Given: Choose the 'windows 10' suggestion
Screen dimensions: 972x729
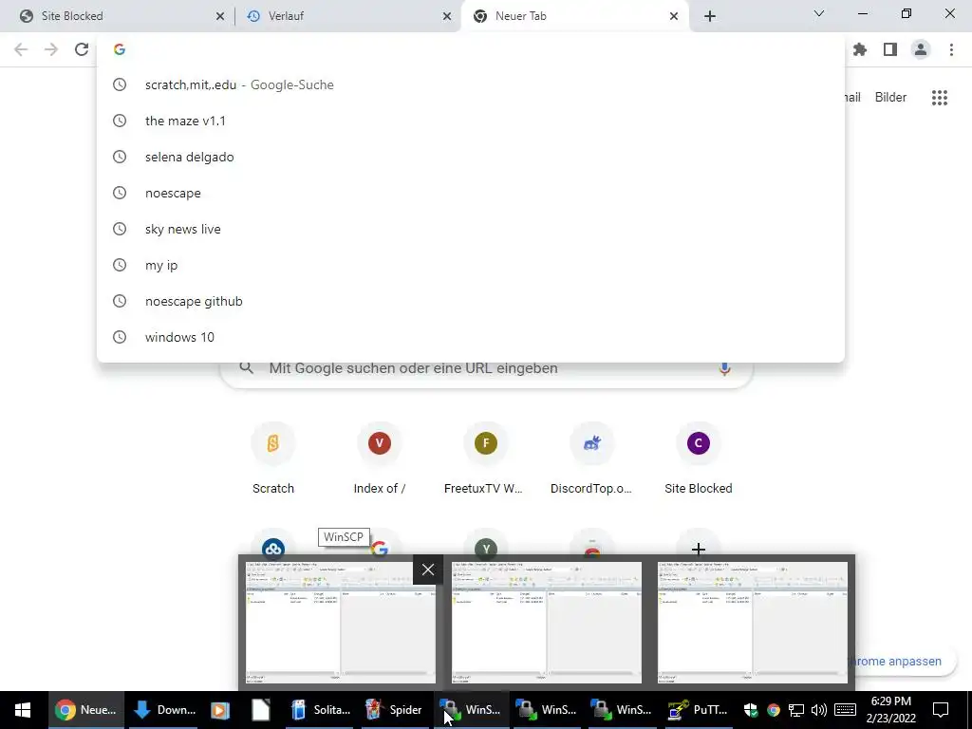Looking at the screenshot, I should click(471, 337).
